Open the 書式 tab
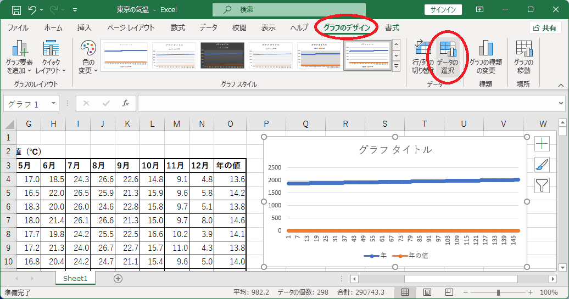This screenshot has height=299, width=569. pos(392,28)
